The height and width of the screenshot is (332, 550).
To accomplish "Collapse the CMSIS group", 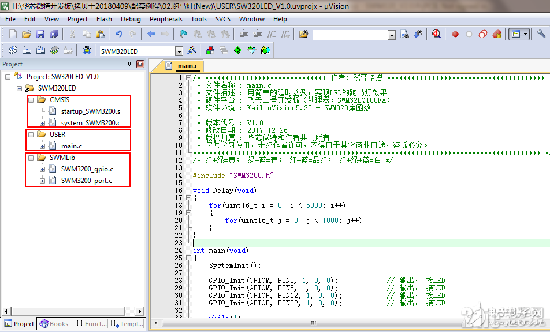I will point(31,100).
